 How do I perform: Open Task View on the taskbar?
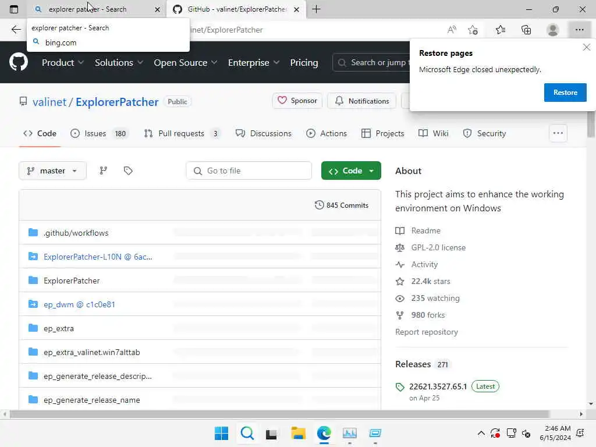click(271, 433)
